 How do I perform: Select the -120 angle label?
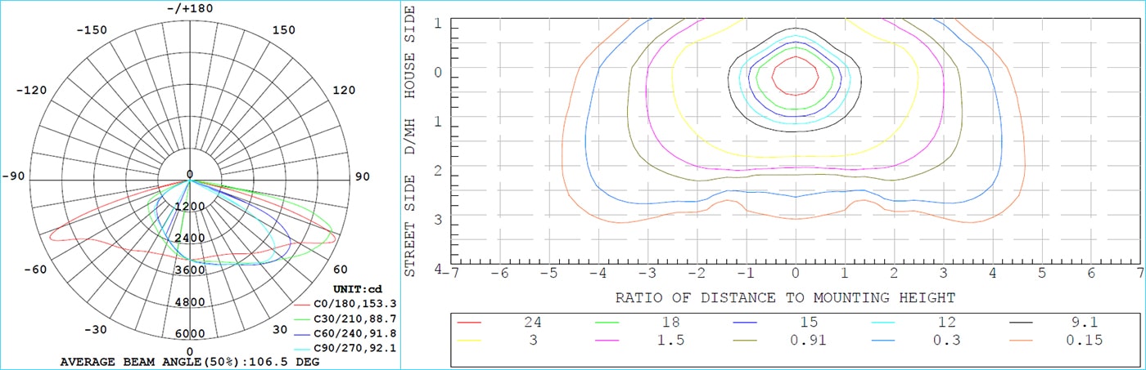pyautogui.click(x=31, y=90)
